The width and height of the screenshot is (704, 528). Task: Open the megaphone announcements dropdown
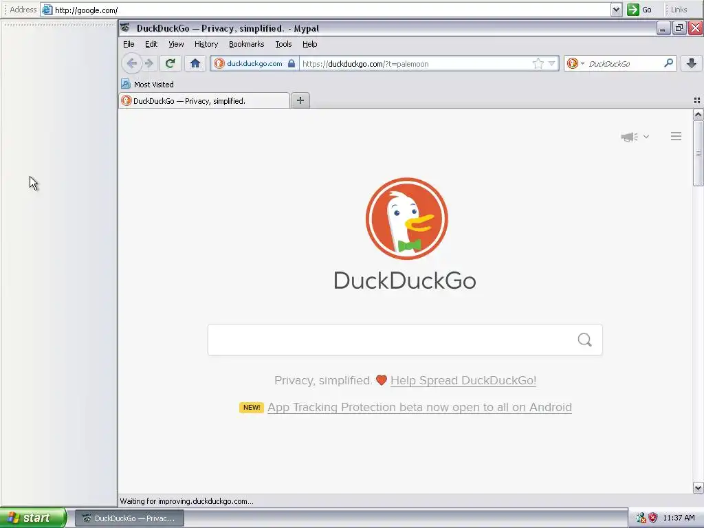tap(635, 137)
